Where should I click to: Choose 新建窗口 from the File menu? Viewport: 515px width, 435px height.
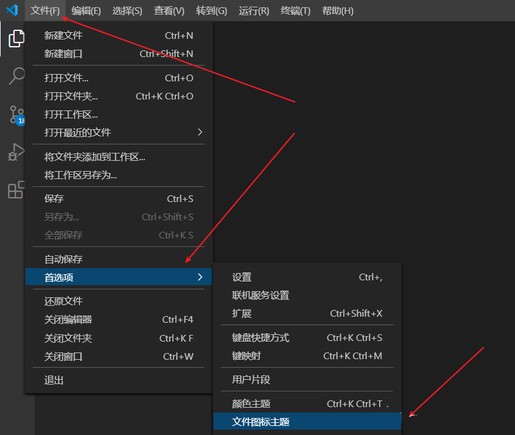(118, 53)
